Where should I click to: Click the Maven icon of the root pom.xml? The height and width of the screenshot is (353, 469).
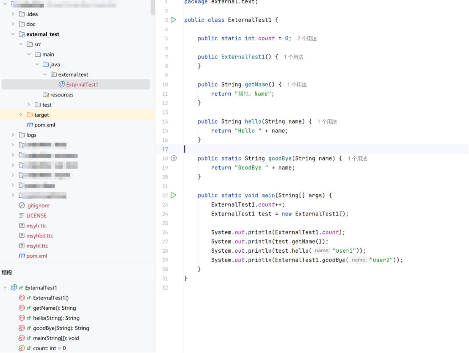[22, 256]
